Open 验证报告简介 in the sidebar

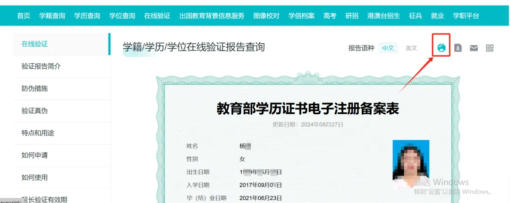(x=62, y=67)
